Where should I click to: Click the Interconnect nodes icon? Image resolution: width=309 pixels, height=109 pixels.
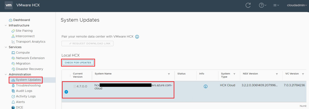pos(13,36)
